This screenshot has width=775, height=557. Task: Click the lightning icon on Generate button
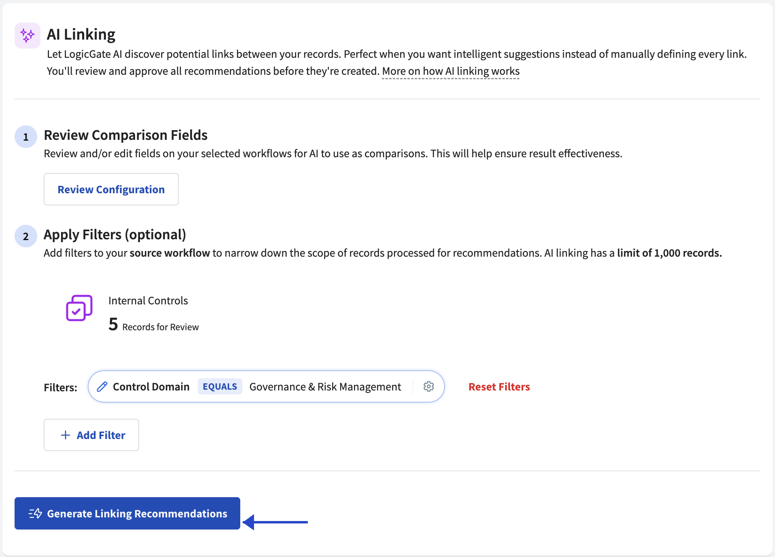(x=35, y=513)
